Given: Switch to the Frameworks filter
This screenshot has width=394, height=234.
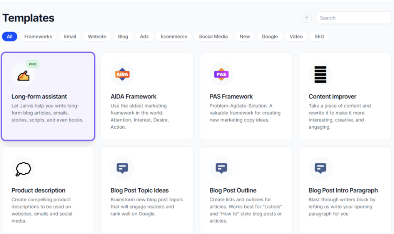Looking at the screenshot, I should [38, 36].
